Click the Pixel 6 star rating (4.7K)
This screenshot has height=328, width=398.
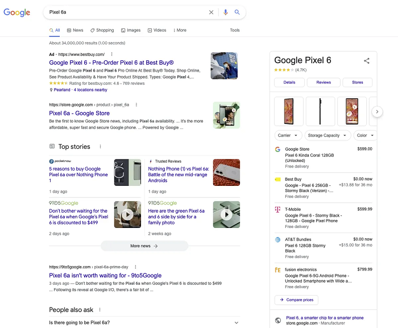pyautogui.click(x=291, y=70)
